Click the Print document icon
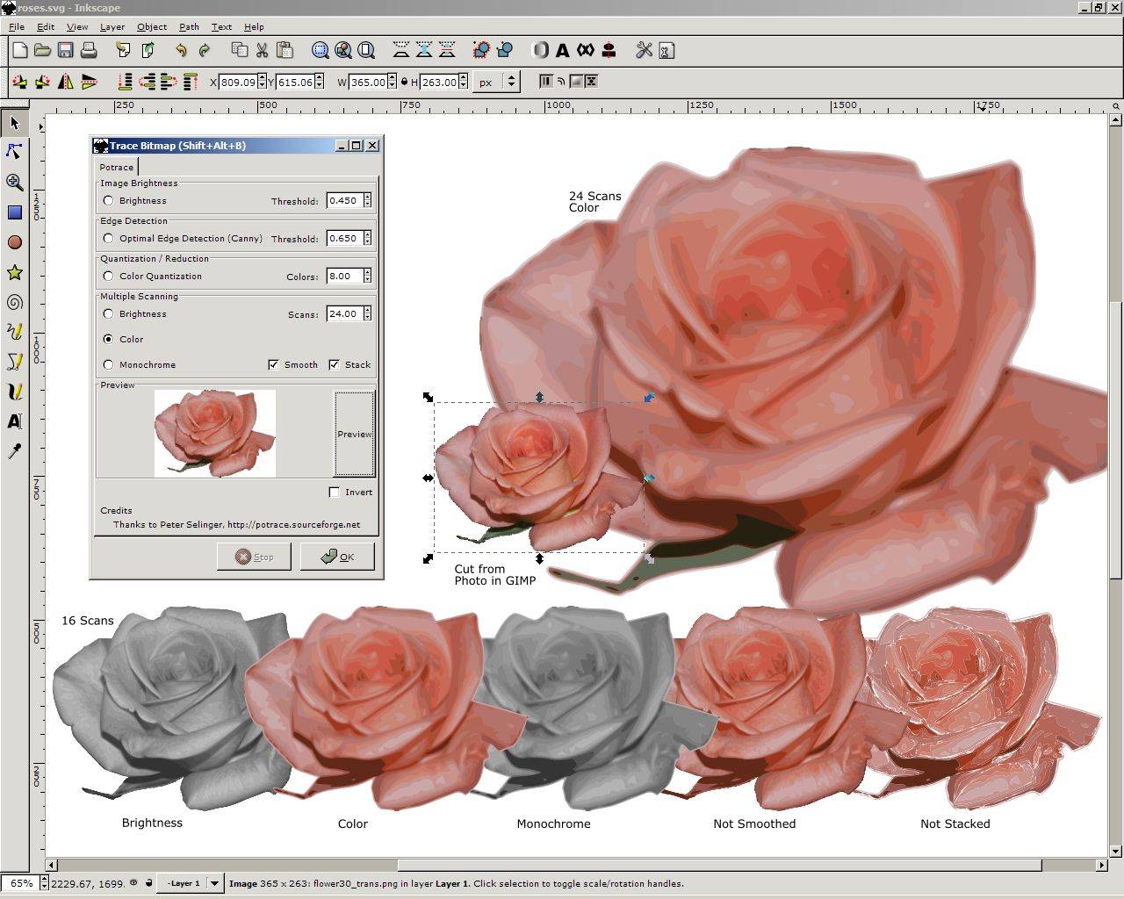The image size is (1124, 899). pos(88,50)
